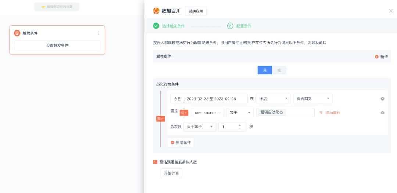397x193 pixels.
Task: Click the 触发条件 card title
Action: click(x=30, y=33)
